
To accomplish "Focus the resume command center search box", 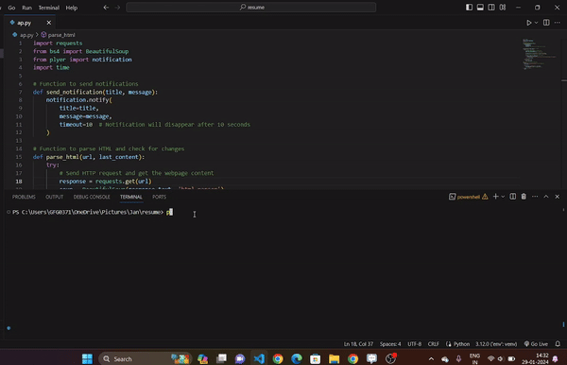I will tap(251, 8).
